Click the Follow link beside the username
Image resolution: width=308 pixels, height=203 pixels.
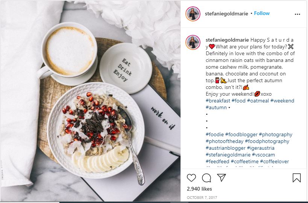click(x=262, y=14)
